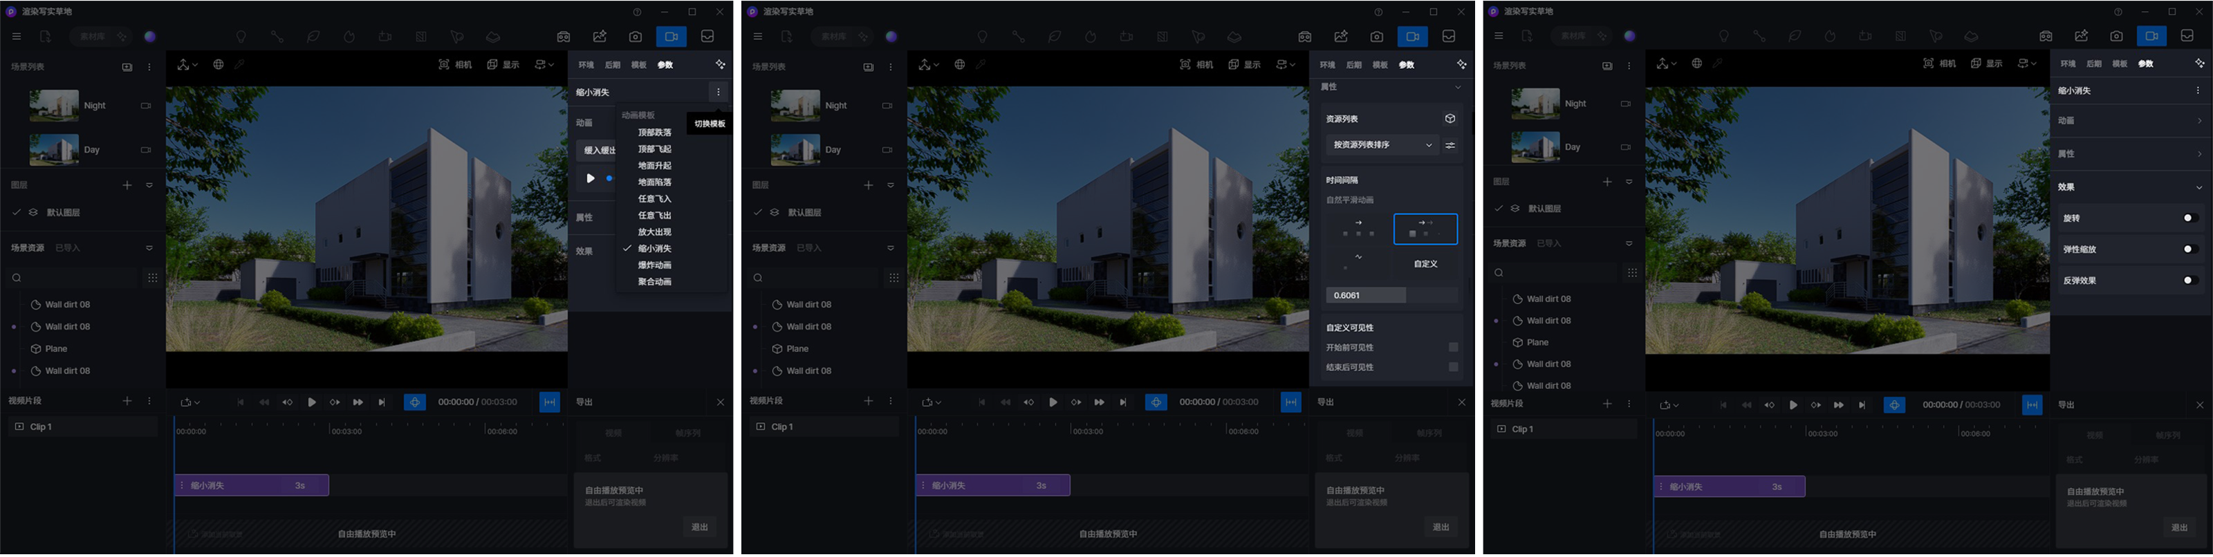The height and width of the screenshot is (557, 2213).
Task: Click the sparkle AI icon in left window
Action: [x=720, y=64]
